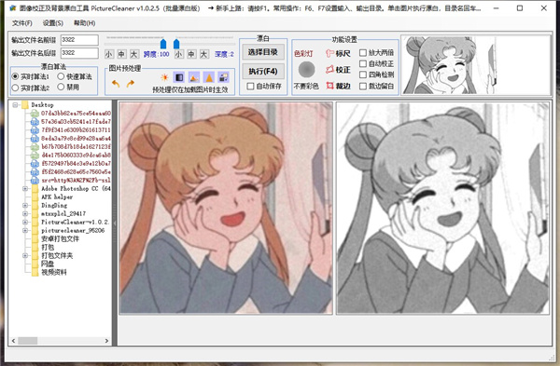Select the 快速算法 radio button
Image resolution: width=560 pixels, height=366 pixels.
61,76
